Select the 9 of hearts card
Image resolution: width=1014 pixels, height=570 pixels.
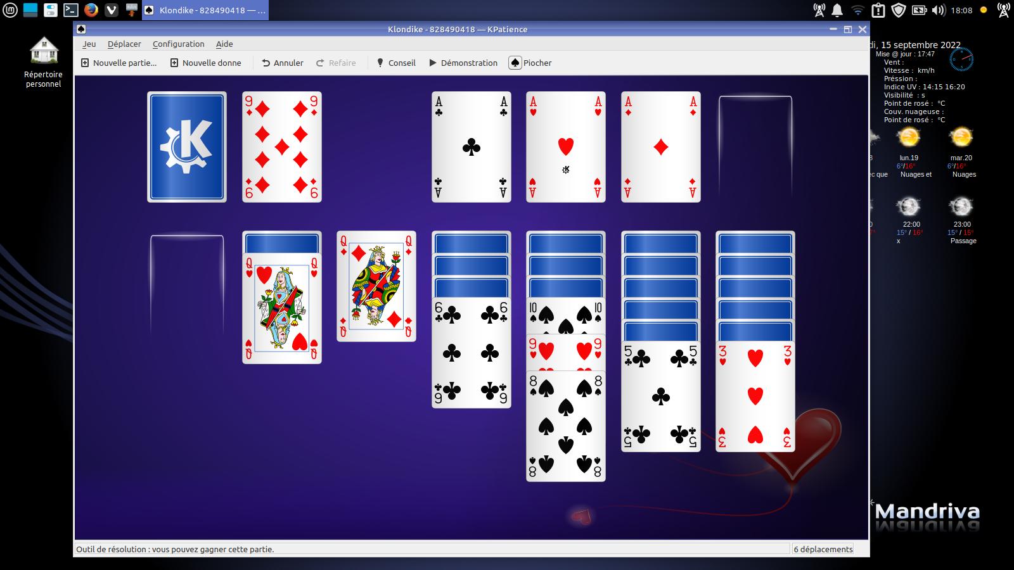click(x=566, y=352)
